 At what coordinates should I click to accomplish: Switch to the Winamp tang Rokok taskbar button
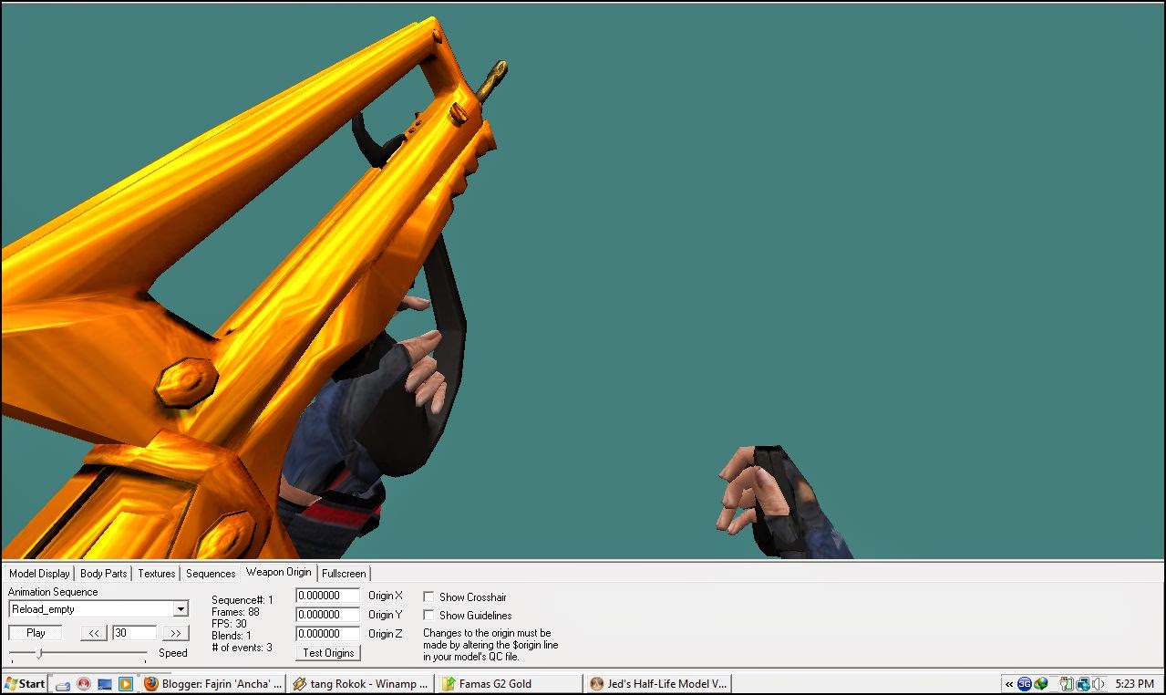click(361, 683)
